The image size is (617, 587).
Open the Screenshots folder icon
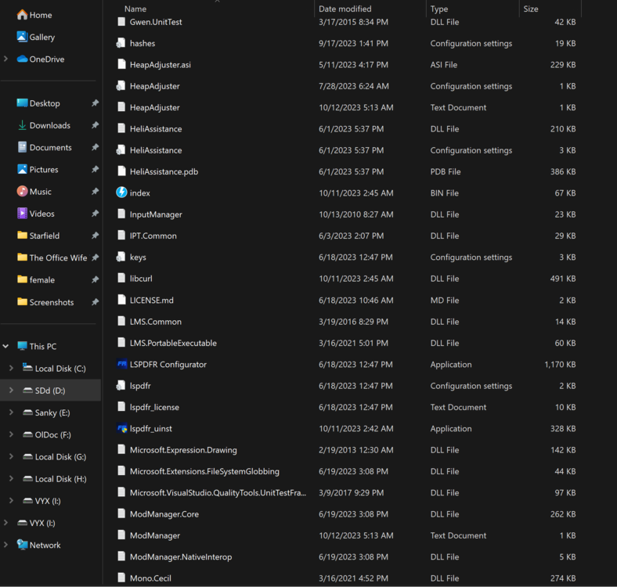(22, 302)
